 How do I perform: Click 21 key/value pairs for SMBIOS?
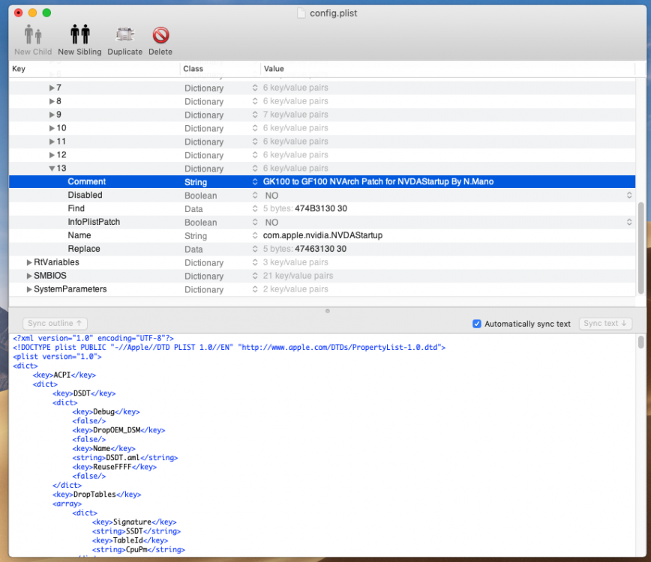click(x=298, y=276)
